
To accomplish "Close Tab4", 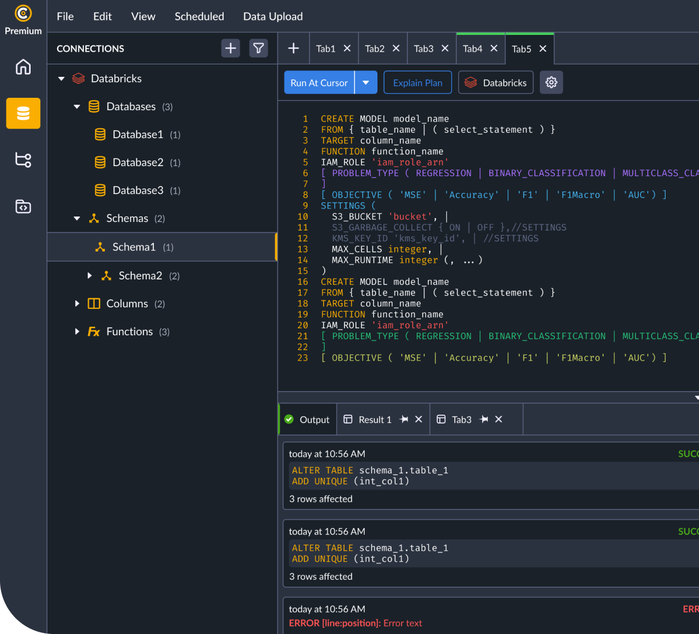I will 494,48.
